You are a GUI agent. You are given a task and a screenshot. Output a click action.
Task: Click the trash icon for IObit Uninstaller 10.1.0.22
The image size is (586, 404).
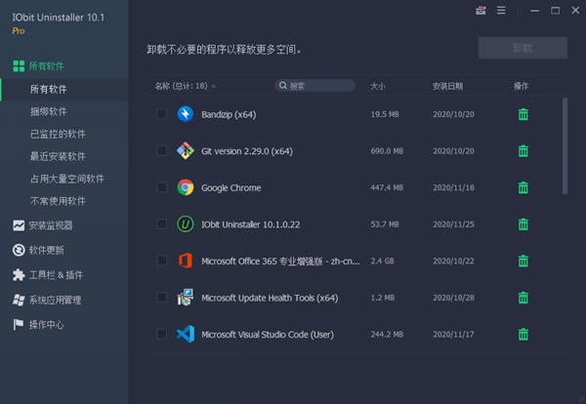(523, 224)
